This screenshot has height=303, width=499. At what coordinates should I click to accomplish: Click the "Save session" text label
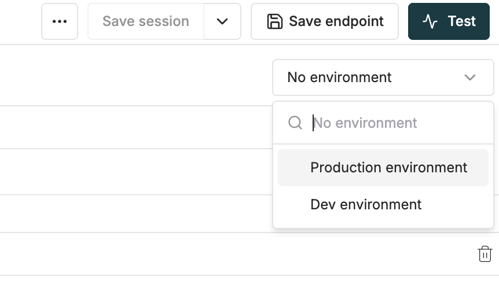(x=146, y=21)
